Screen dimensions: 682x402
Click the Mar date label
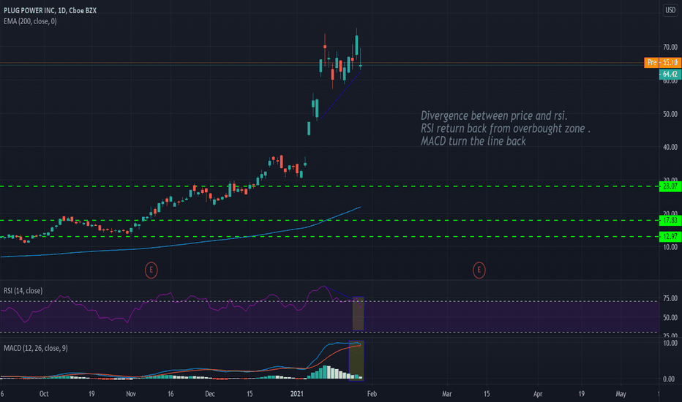pyautogui.click(x=446, y=394)
